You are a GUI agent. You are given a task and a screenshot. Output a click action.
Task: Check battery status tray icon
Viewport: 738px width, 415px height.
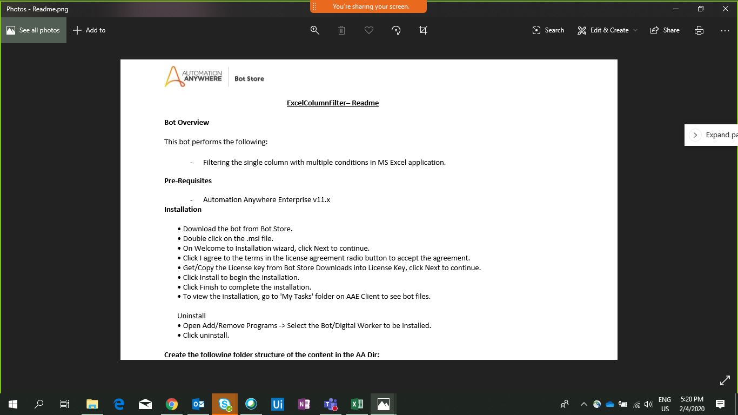coord(623,404)
